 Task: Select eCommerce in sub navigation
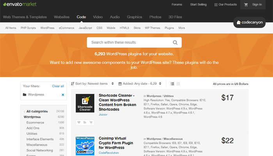[x=67, y=28]
